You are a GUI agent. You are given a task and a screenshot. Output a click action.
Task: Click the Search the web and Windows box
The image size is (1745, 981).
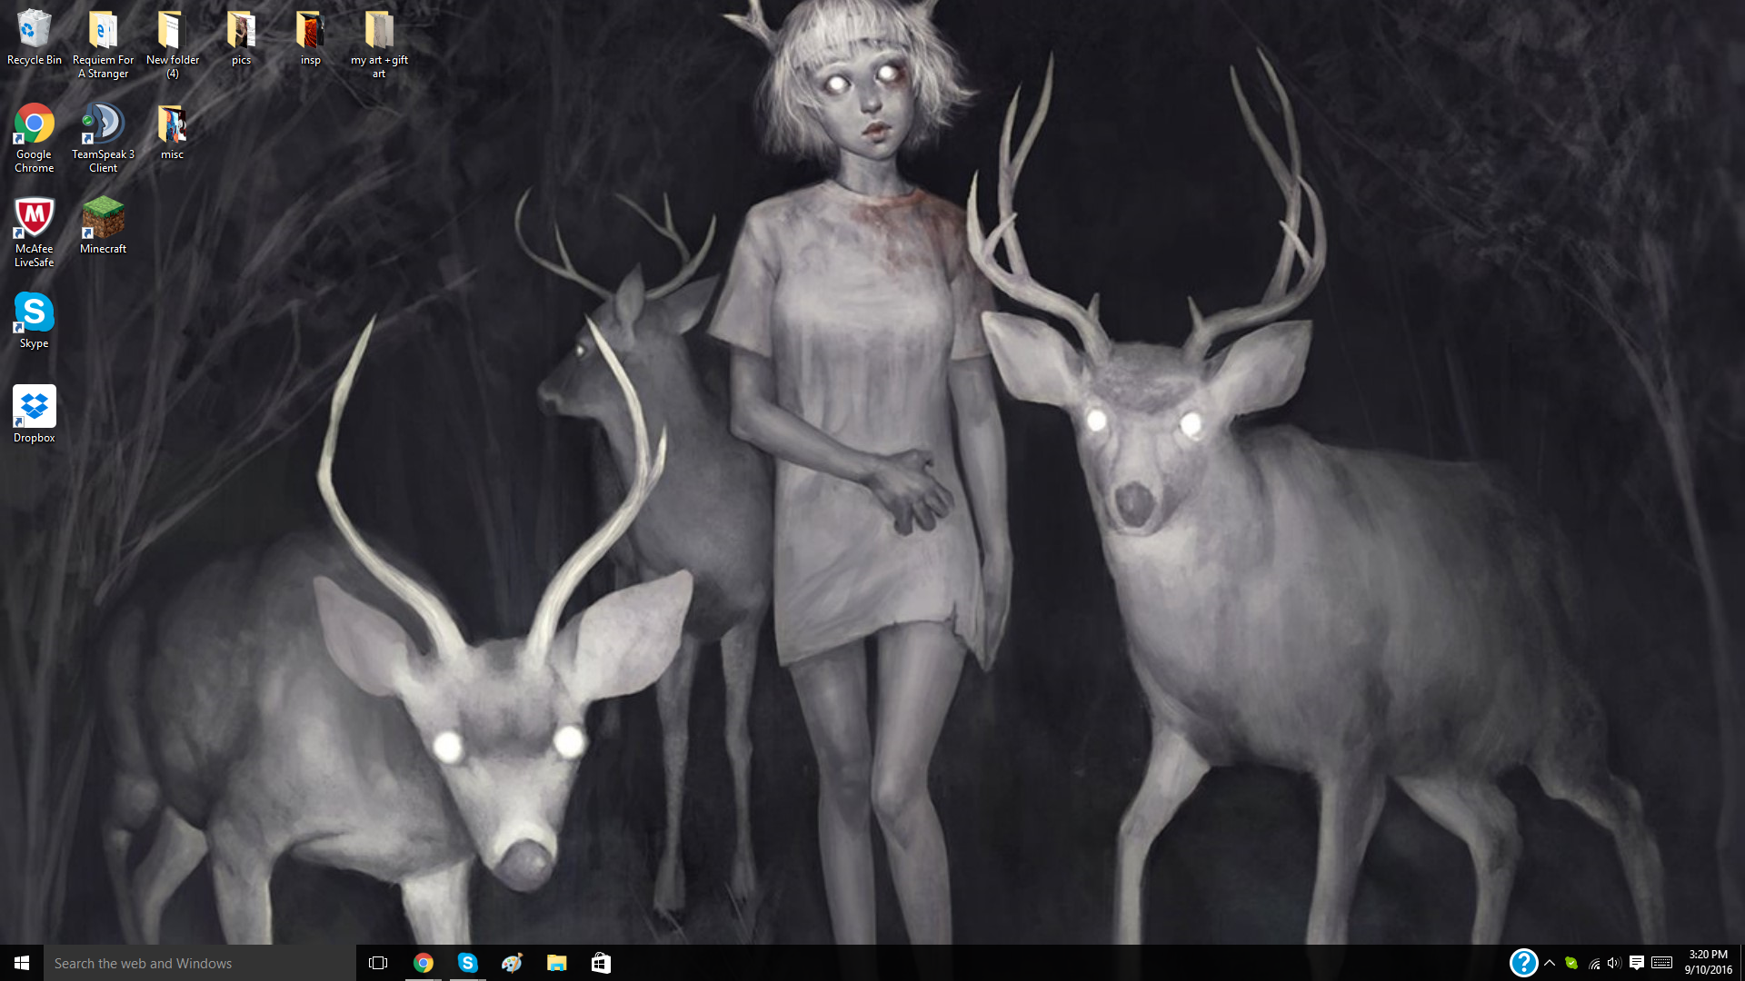pos(200,963)
